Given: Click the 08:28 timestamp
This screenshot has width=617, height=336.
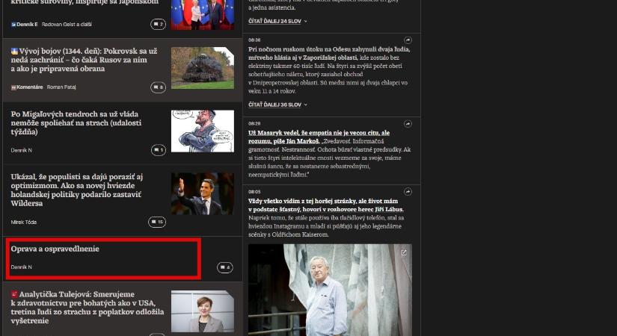Looking at the screenshot, I should 254,124.
